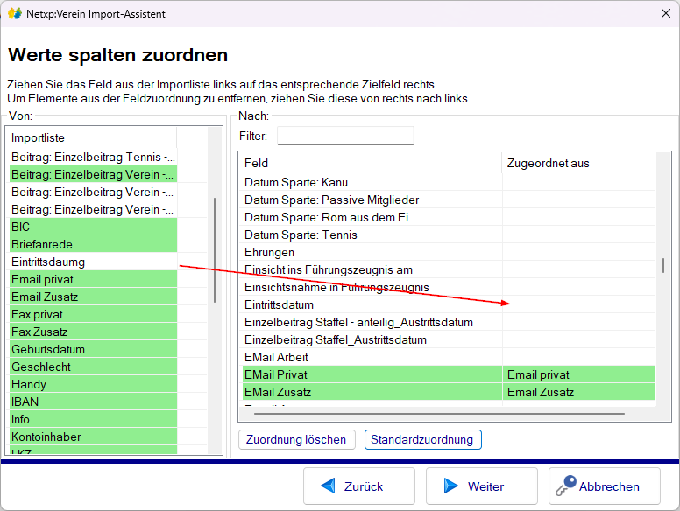Click the blue back arrow icon on Zurück
680x511 pixels.
329,486
